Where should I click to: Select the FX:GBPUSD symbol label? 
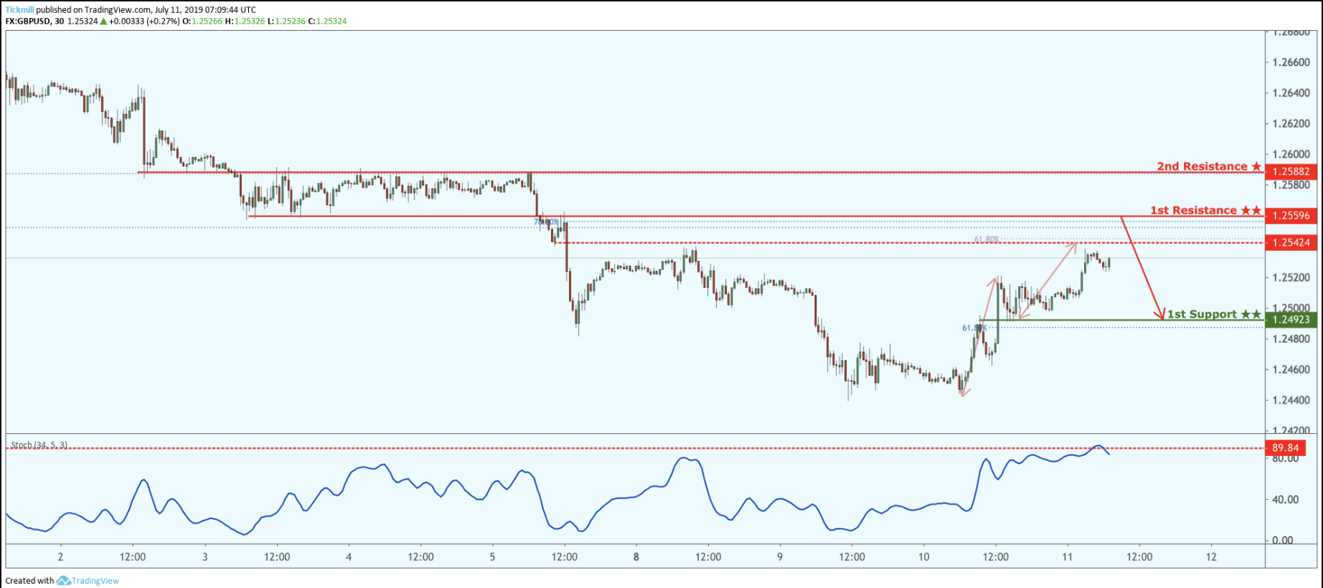coord(28,22)
